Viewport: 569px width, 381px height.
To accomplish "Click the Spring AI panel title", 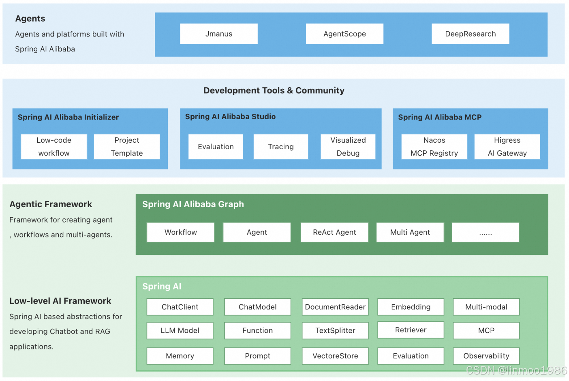I will click(x=162, y=287).
